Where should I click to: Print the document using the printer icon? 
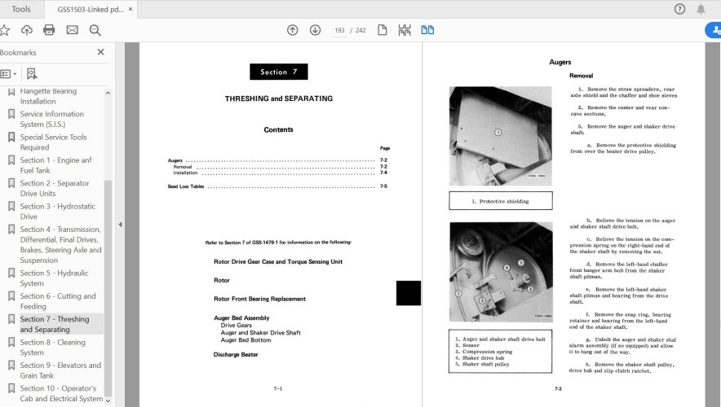pyautogui.click(x=49, y=30)
